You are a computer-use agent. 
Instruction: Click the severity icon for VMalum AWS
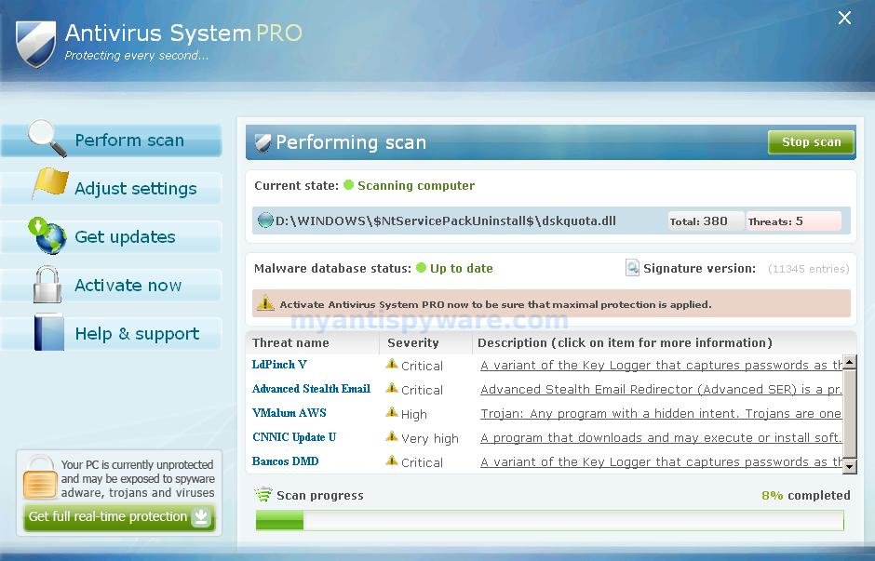tap(392, 413)
